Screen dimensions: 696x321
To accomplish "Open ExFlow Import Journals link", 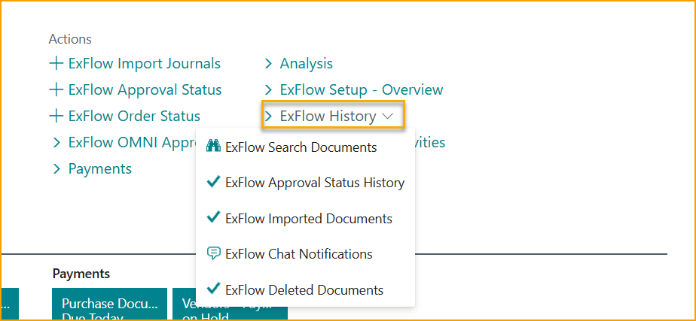I will point(145,64).
